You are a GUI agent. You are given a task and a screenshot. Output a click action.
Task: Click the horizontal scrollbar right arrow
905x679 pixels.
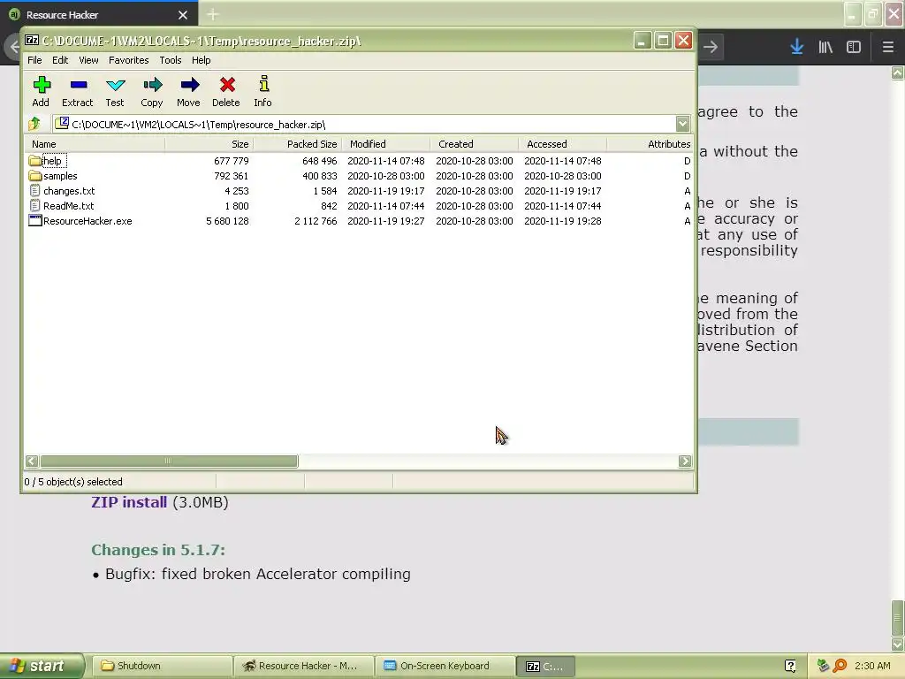[x=685, y=461]
